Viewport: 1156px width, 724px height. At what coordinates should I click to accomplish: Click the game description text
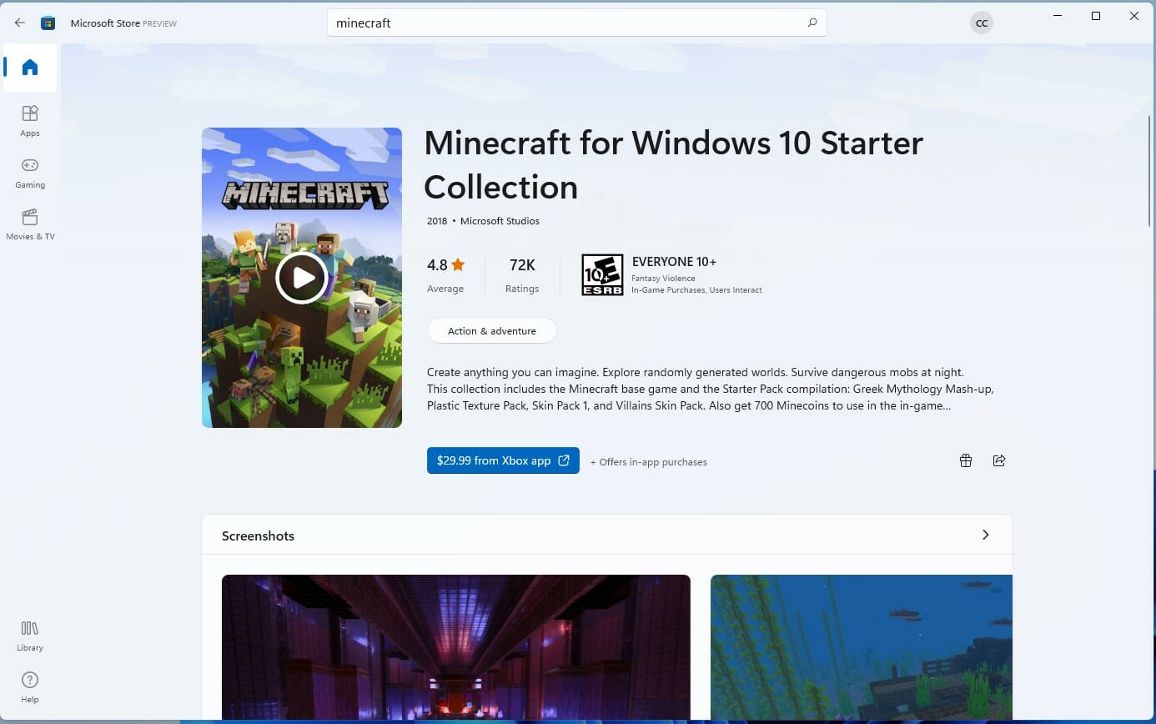[x=711, y=389]
